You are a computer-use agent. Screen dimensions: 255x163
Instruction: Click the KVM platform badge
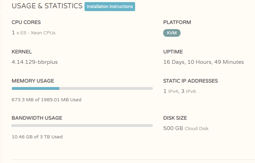point(172,33)
